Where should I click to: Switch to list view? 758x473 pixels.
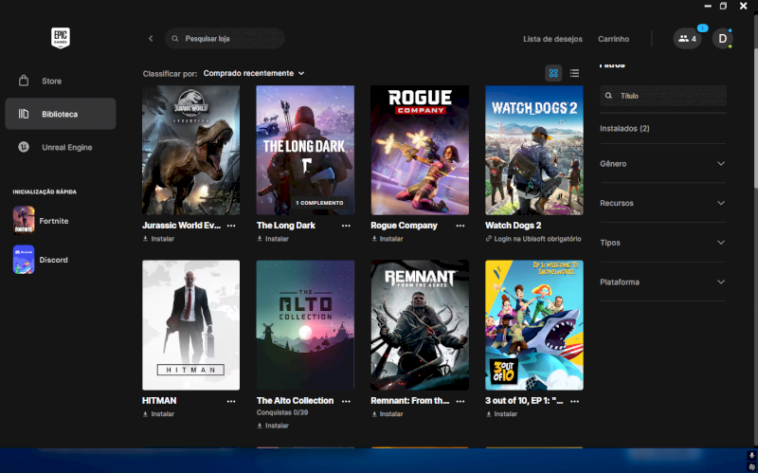tap(574, 73)
